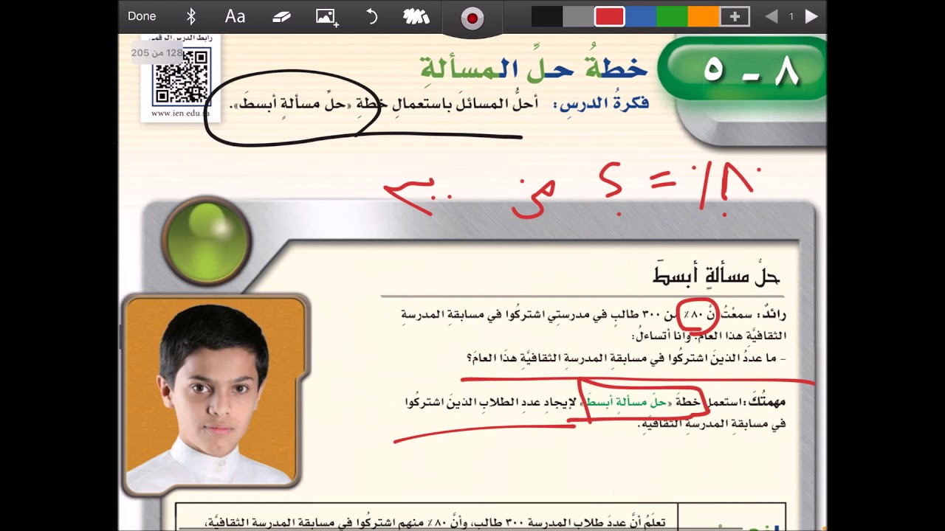Tap the word مهمتك in the task line
The height and width of the screenshot is (531, 945).
pyautogui.click(x=766, y=403)
